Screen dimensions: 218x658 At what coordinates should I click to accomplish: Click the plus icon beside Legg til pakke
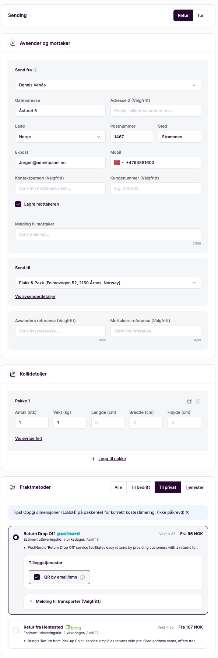[93, 459]
